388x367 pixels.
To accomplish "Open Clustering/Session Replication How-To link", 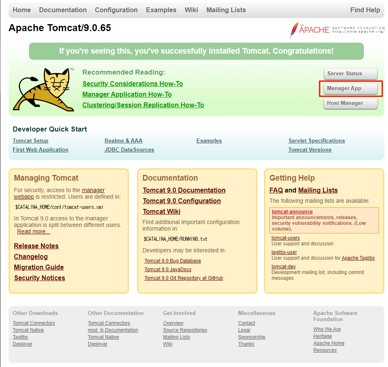I will pyautogui.click(x=143, y=105).
